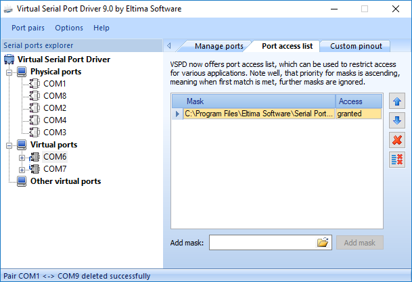Click the Virtual Serial Port Driver root icon
Viewport: 412px width, 282px height.
(x=9, y=60)
